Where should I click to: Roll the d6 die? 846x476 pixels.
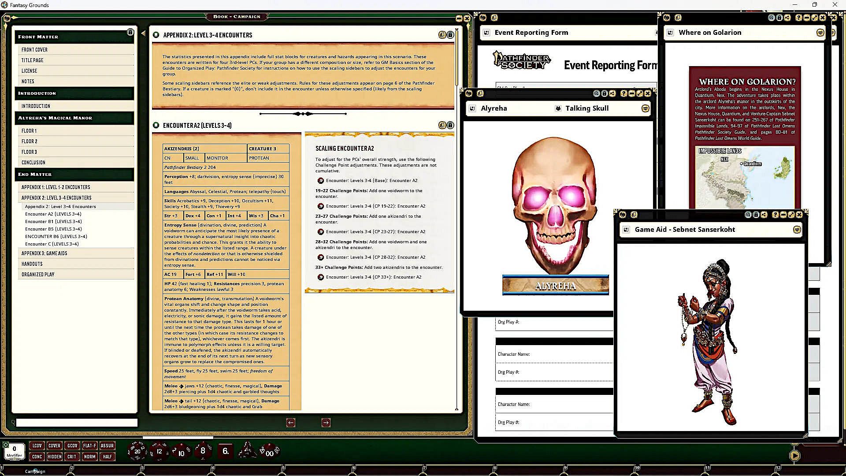[225, 451]
